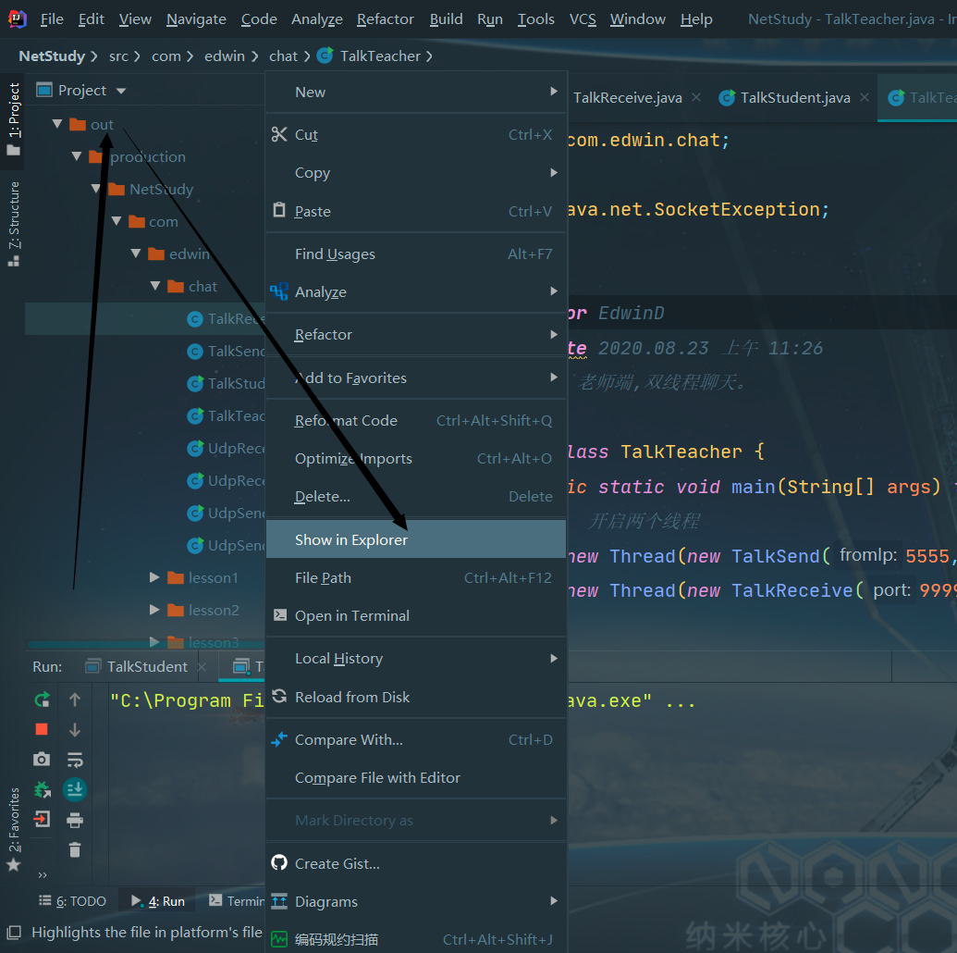
Task: Choose File Path from context menu
Action: point(416,577)
